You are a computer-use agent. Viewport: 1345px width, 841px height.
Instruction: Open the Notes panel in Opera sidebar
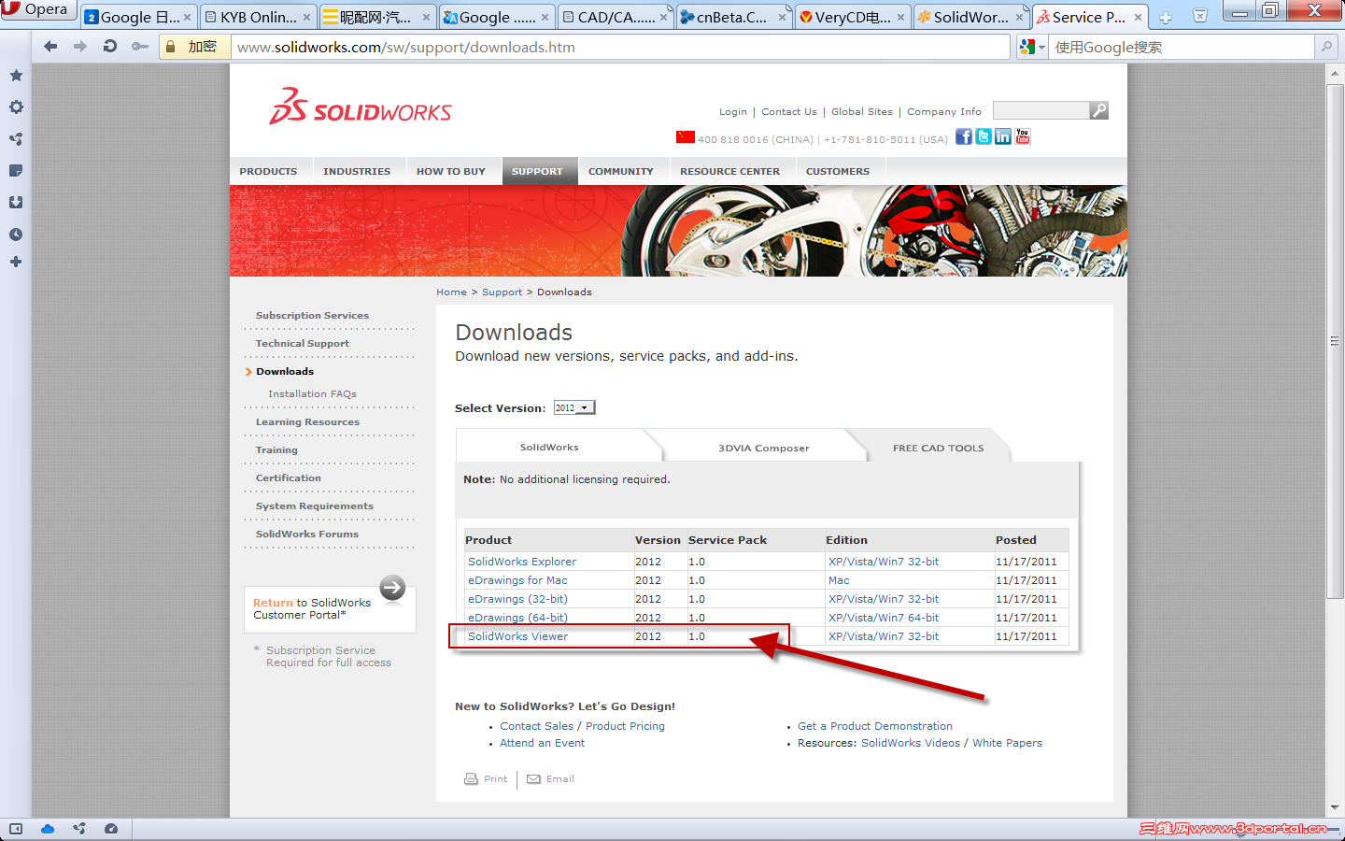click(x=16, y=171)
